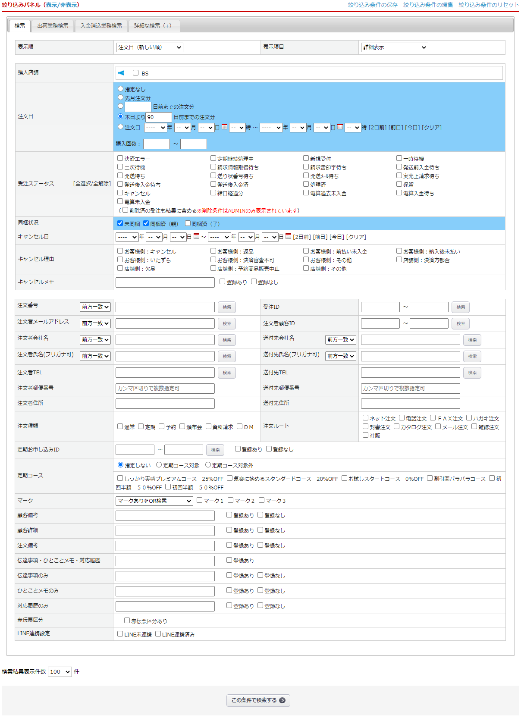This screenshot has height=718, width=521.
Task: Expand the 詳細表示 display items dropdown
Action: (394, 47)
